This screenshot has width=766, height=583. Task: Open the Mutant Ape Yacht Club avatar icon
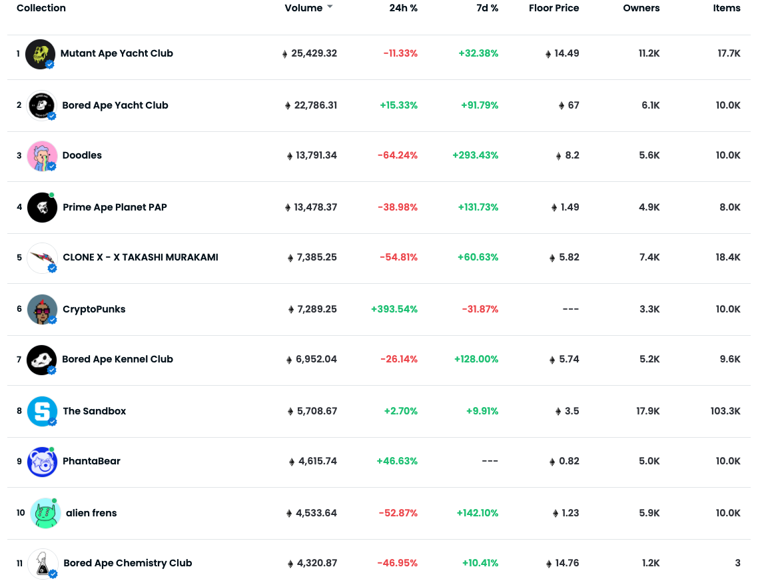click(40, 54)
